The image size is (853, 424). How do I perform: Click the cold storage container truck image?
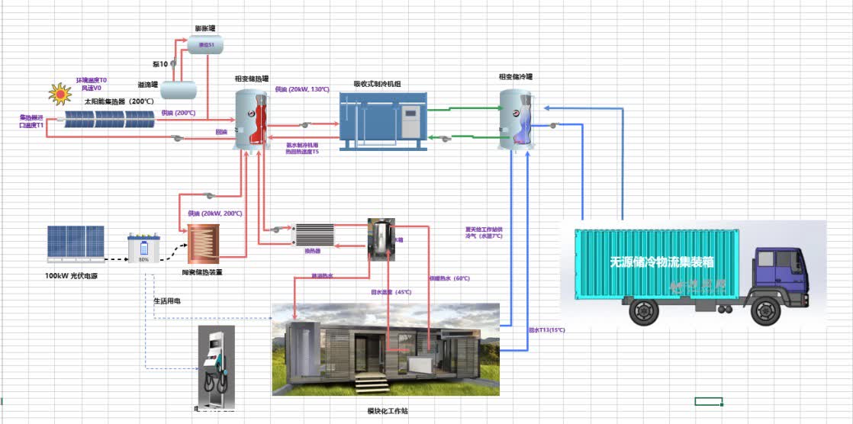click(x=693, y=274)
